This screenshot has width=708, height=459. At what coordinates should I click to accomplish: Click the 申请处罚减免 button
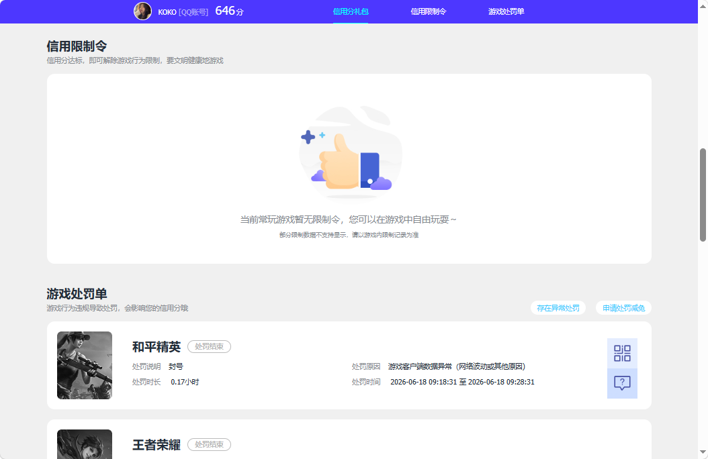coord(623,308)
